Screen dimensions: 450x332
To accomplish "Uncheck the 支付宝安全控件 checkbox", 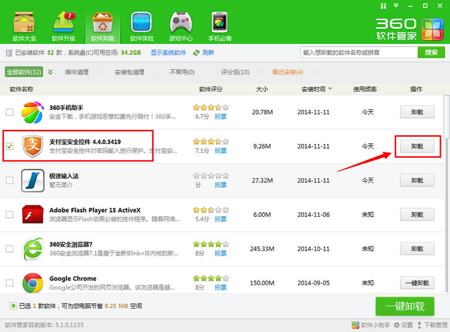I will (x=9, y=146).
